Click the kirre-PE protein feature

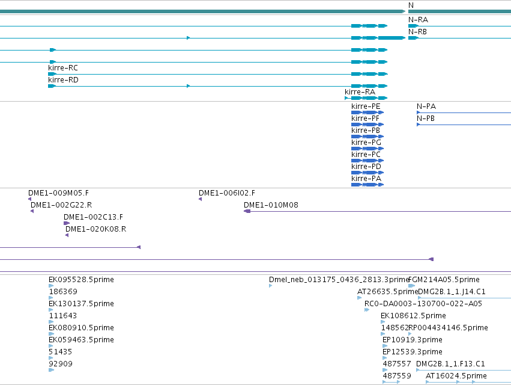pos(367,112)
